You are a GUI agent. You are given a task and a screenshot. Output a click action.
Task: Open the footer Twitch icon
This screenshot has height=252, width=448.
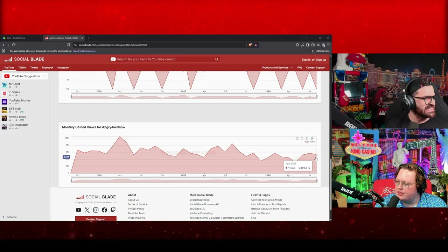[113, 210]
